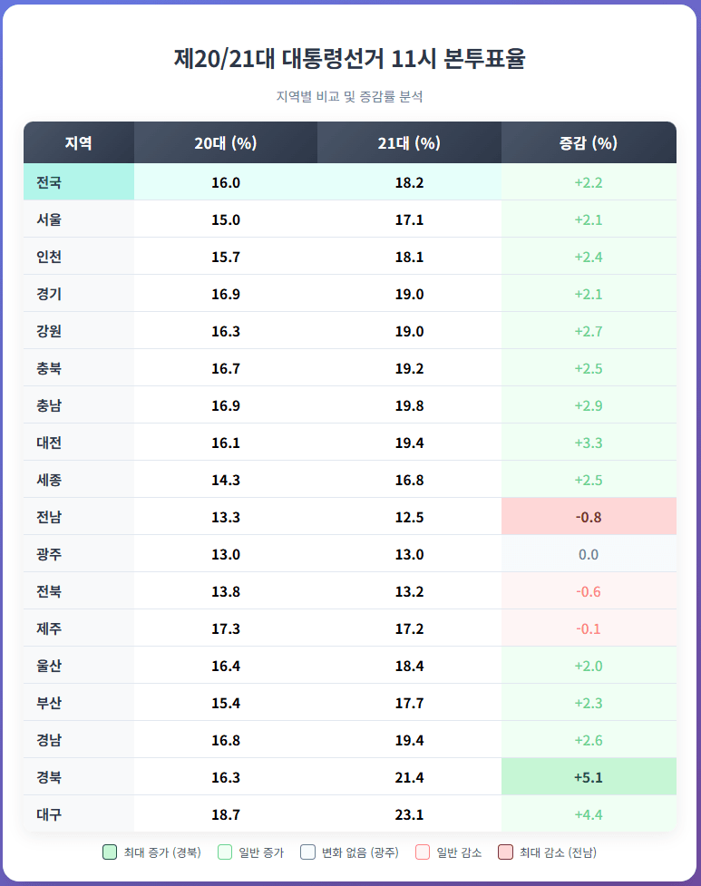Select the 21대 (%) column header
Image resolution: width=701 pixels, height=886 pixels.
click(x=409, y=143)
